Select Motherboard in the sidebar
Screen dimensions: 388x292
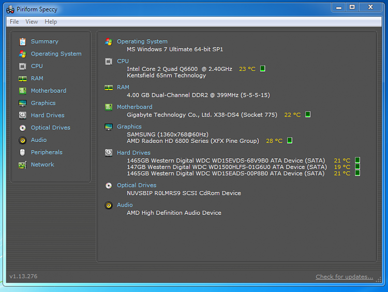click(x=49, y=91)
